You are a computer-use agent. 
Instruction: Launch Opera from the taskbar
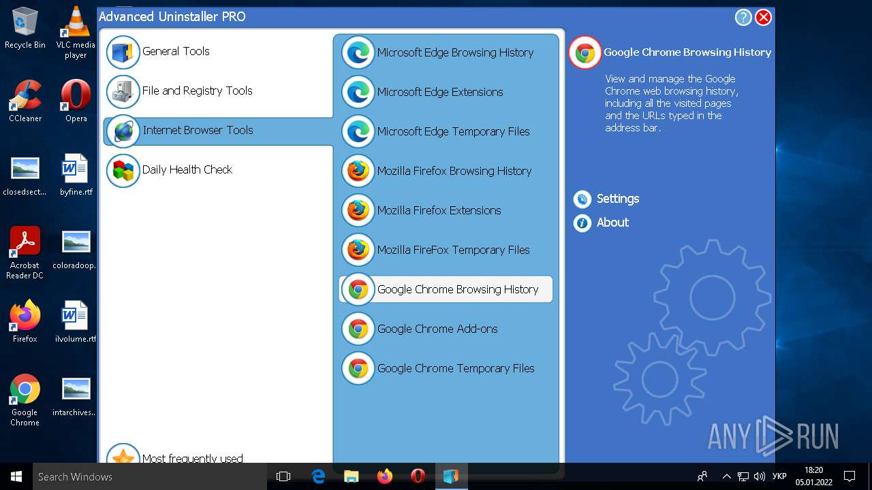pyautogui.click(x=418, y=476)
